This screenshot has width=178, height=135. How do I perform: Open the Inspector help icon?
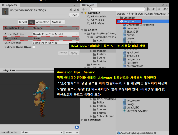[71, 10]
